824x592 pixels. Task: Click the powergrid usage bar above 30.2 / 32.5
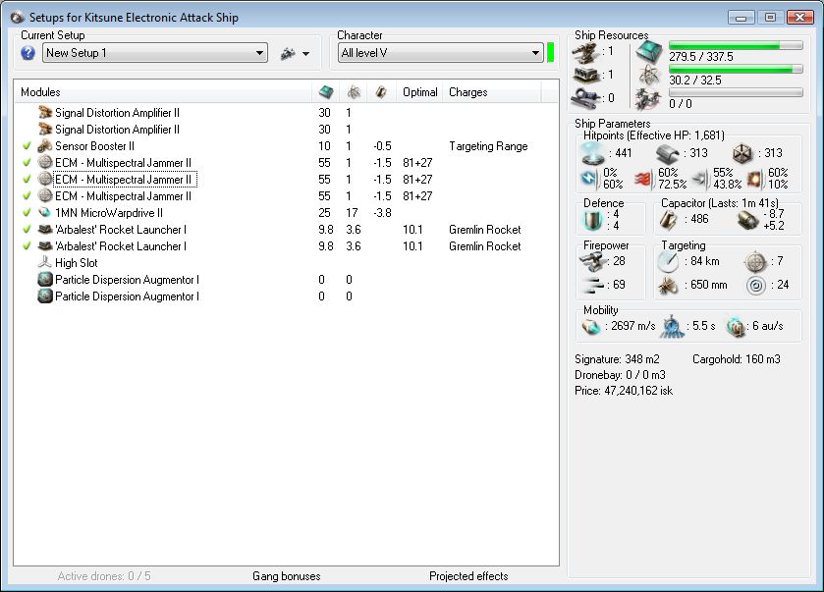(x=736, y=70)
